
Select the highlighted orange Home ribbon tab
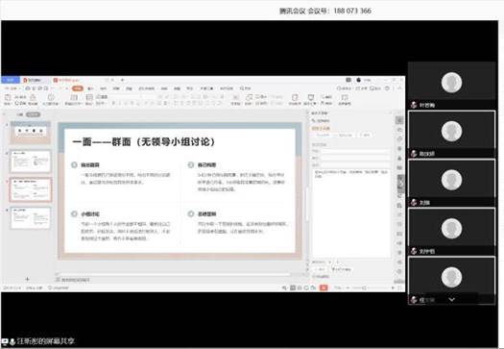(x=78, y=88)
